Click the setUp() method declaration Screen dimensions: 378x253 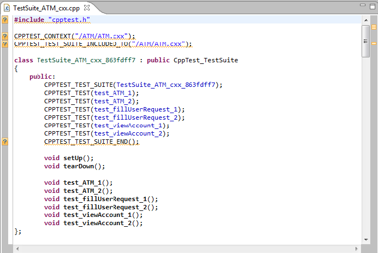(x=69, y=158)
